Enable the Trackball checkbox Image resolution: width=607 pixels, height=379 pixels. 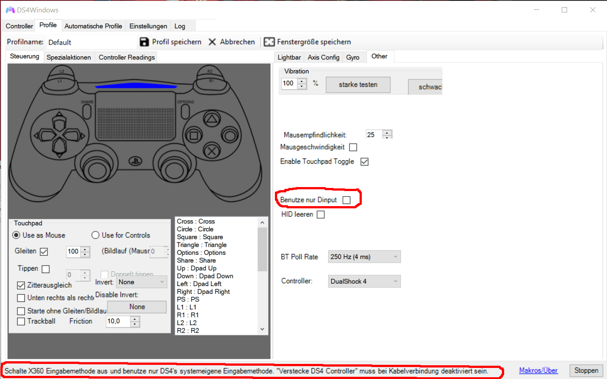click(x=21, y=321)
